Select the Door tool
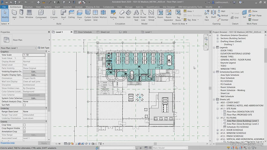Screen dimensions: 267x150 point(22,14)
